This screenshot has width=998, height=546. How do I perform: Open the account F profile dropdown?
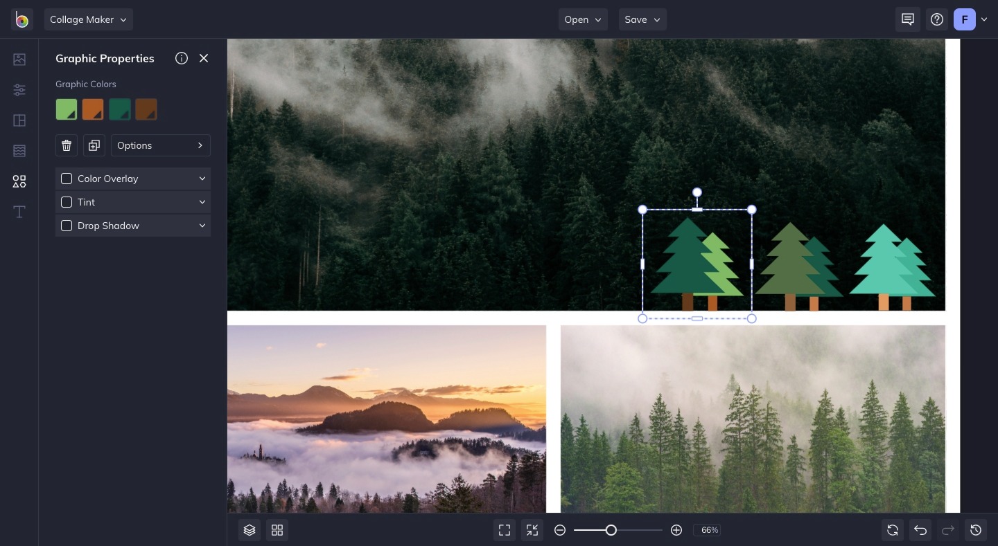click(x=970, y=19)
